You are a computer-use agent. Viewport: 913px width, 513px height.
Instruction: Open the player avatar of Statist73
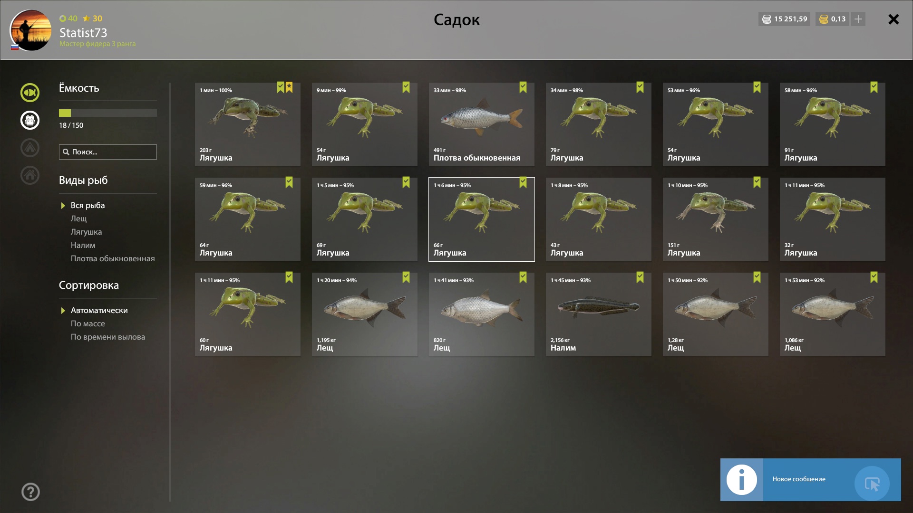click(x=30, y=30)
